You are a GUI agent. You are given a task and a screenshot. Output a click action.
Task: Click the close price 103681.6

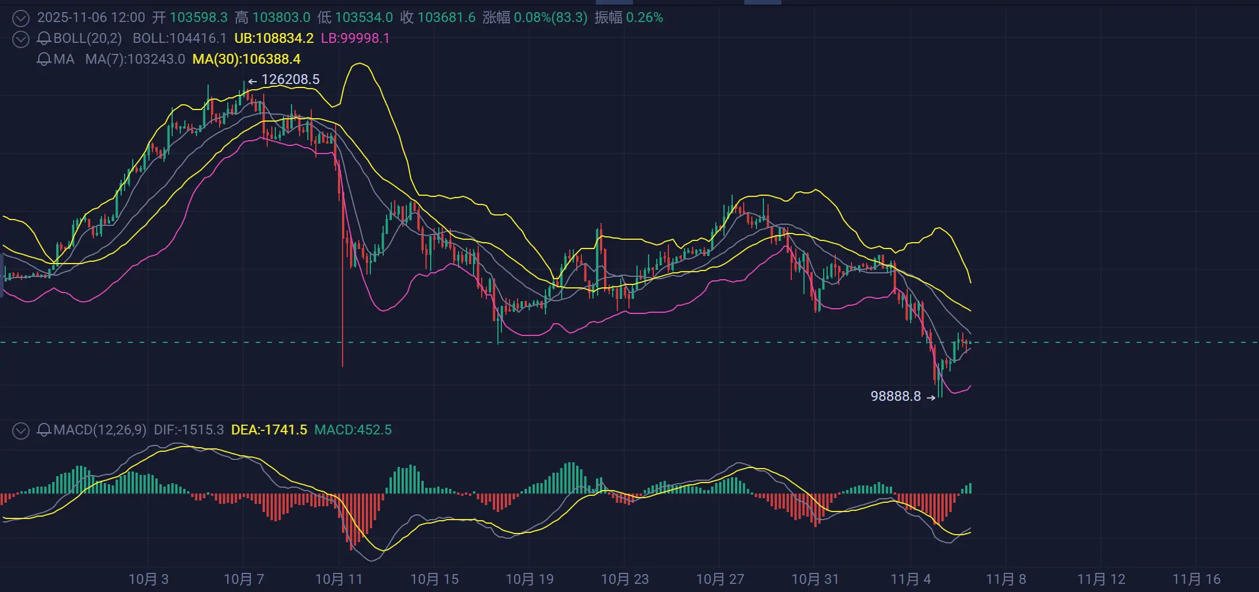point(446,17)
